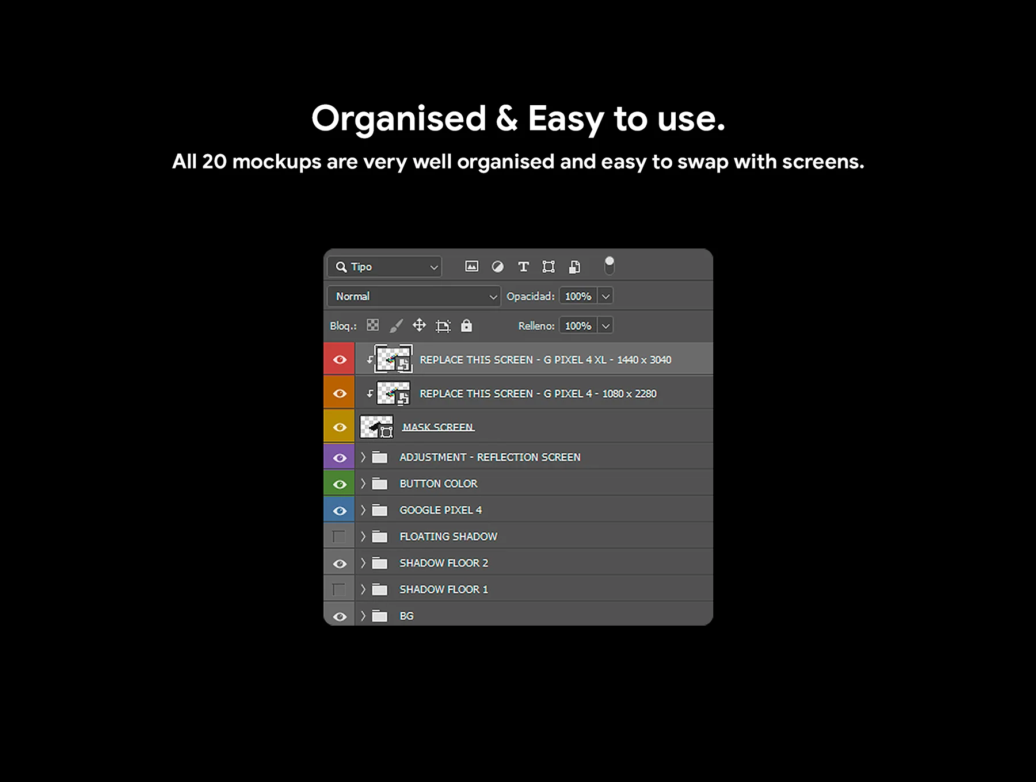Click the SHADOW FLOOR 1 folder icon

click(x=380, y=589)
